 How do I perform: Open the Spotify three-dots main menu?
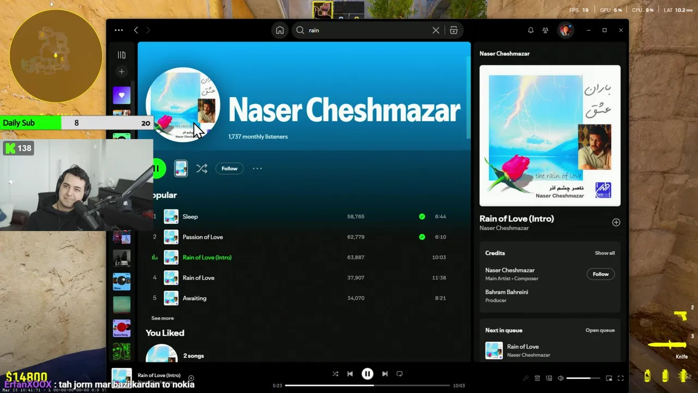(118, 31)
